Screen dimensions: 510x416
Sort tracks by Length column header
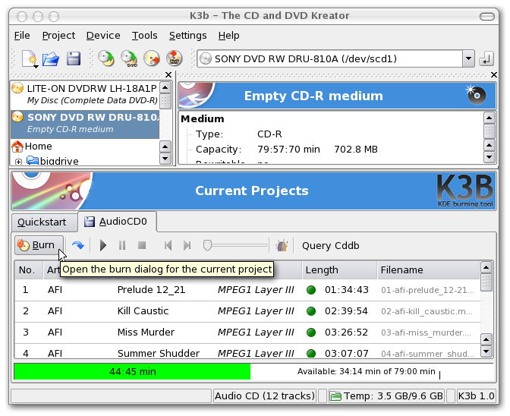click(339, 270)
